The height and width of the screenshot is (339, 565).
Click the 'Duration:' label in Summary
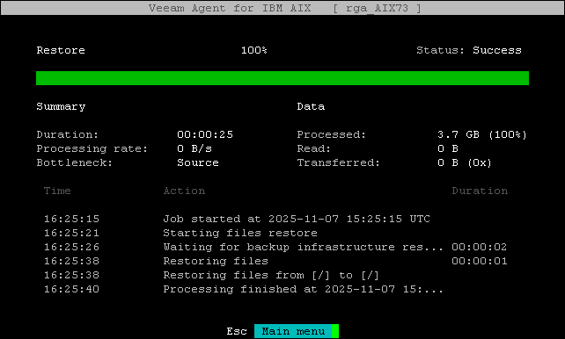point(68,134)
